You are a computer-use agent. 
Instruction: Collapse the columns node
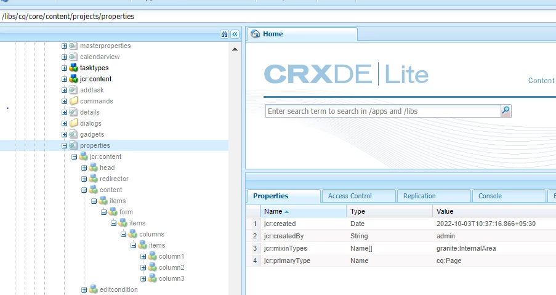[123, 235]
